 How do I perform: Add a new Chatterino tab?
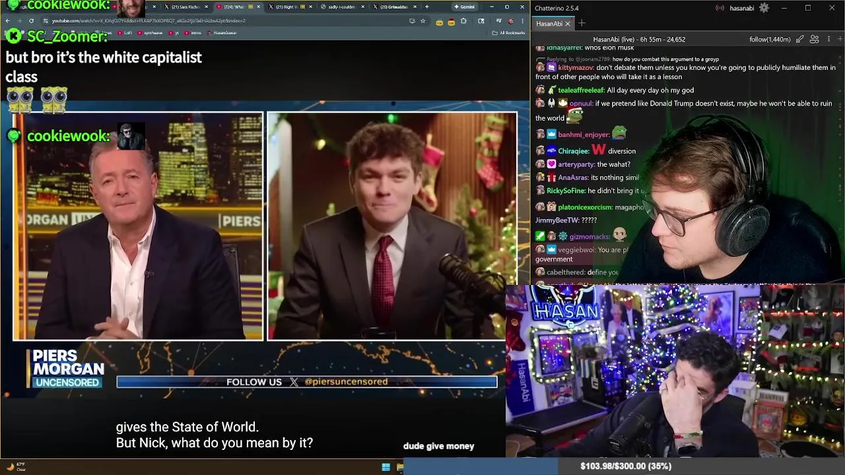coord(582,24)
